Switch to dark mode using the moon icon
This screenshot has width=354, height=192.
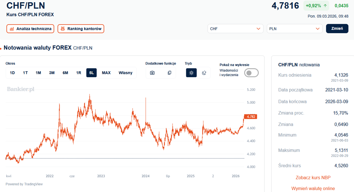tap(204, 73)
